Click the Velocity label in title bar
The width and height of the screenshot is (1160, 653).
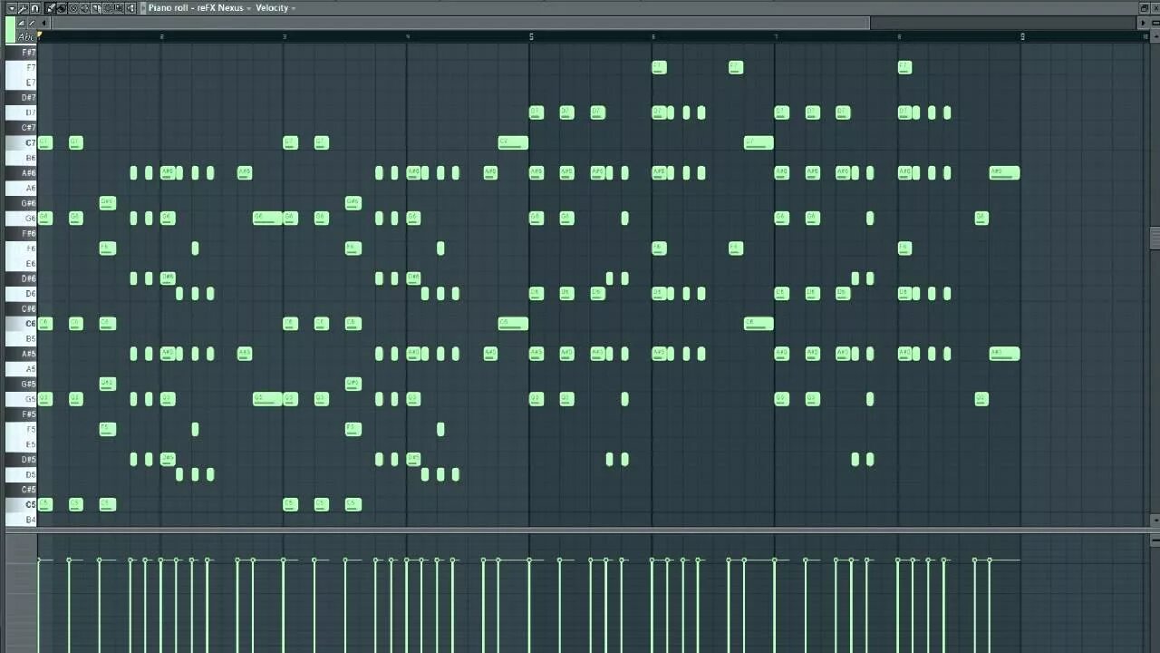coord(272,8)
